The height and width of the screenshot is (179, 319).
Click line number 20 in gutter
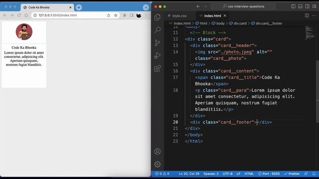tap(175, 122)
